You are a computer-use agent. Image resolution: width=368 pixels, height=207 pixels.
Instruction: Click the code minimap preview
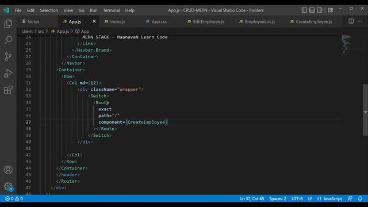[x=346, y=44]
